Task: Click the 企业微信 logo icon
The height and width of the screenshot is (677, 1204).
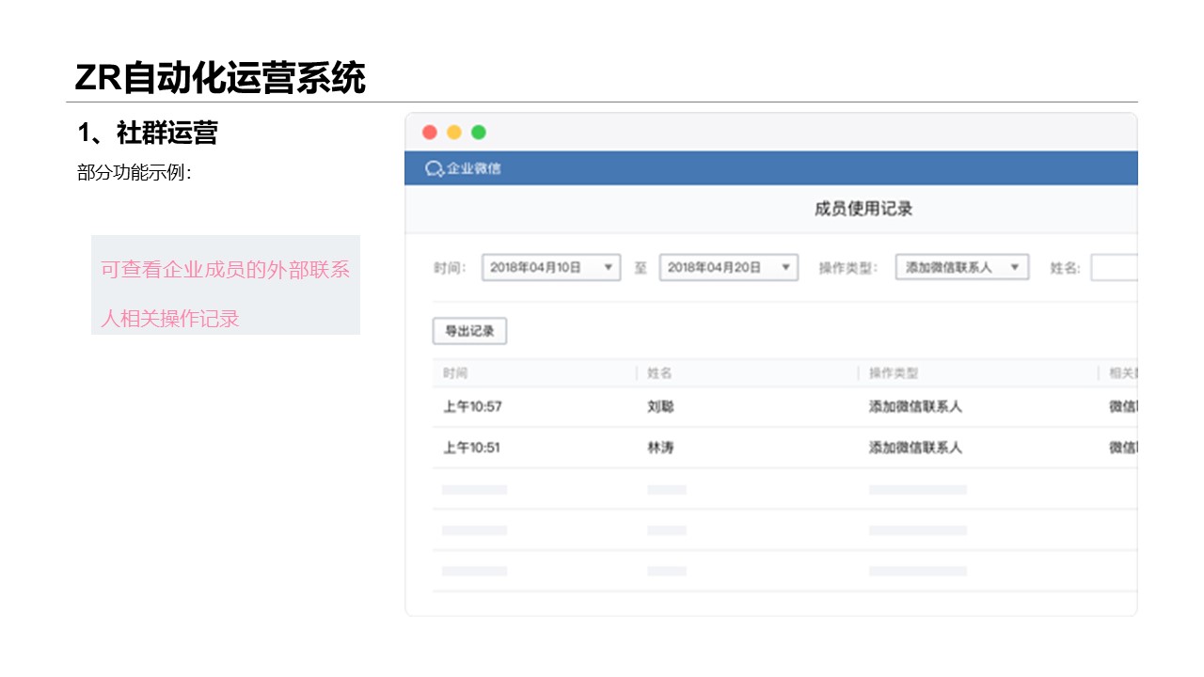Action: tap(434, 168)
